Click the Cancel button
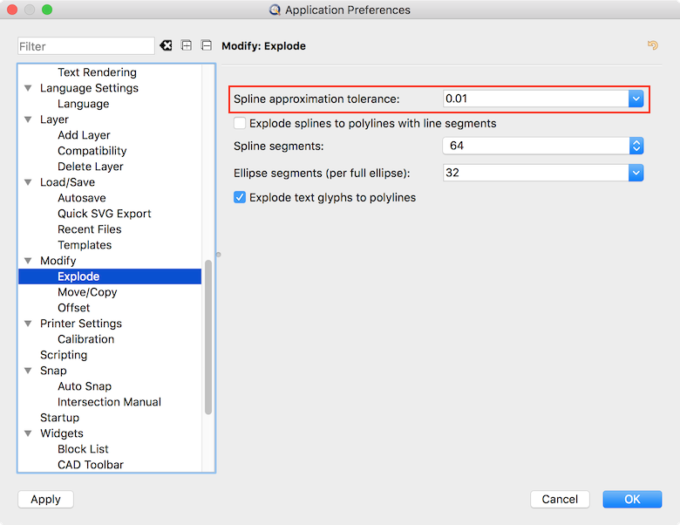 pos(560,500)
